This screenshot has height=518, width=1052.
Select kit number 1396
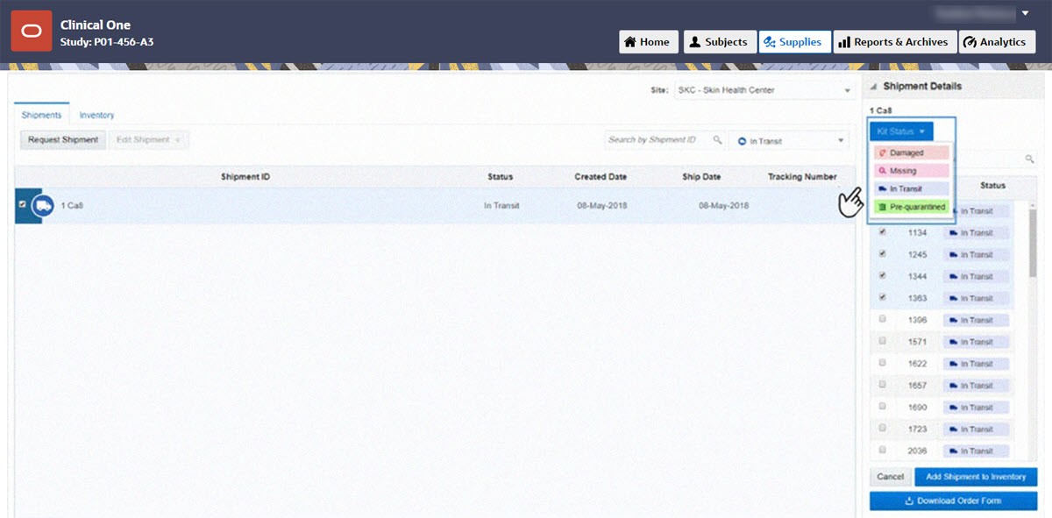tap(917, 320)
